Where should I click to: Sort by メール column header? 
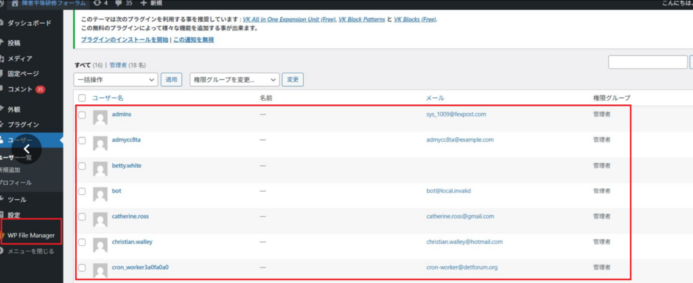click(x=435, y=98)
